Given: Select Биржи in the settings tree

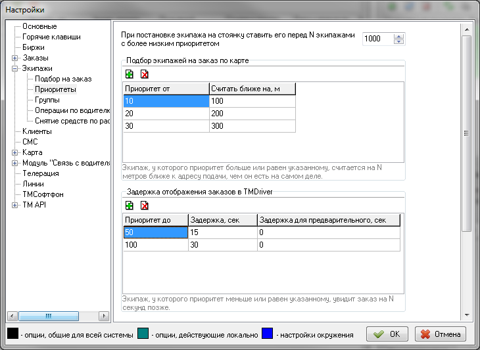Looking at the screenshot, I should click(x=34, y=47).
